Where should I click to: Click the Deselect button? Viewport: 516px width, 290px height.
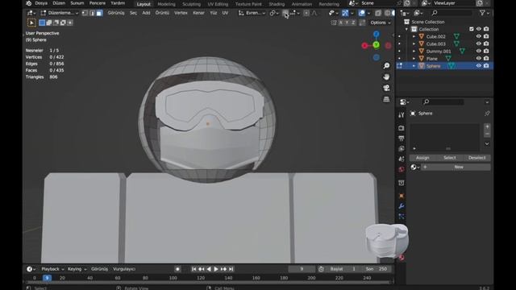tap(476, 158)
